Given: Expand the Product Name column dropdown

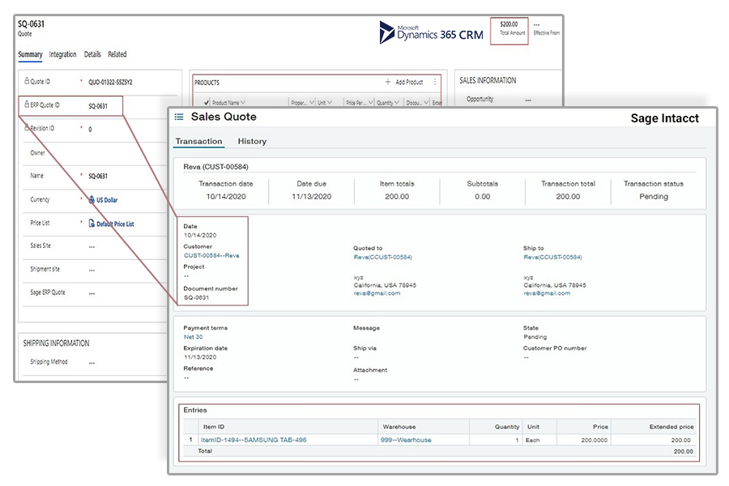Looking at the screenshot, I should (243, 103).
